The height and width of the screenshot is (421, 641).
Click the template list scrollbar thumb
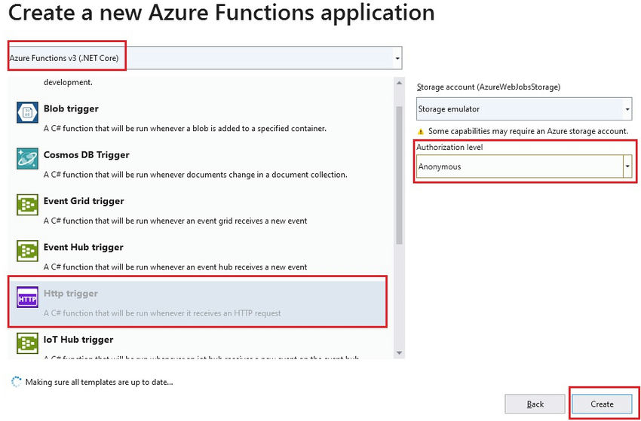[x=400, y=173]
